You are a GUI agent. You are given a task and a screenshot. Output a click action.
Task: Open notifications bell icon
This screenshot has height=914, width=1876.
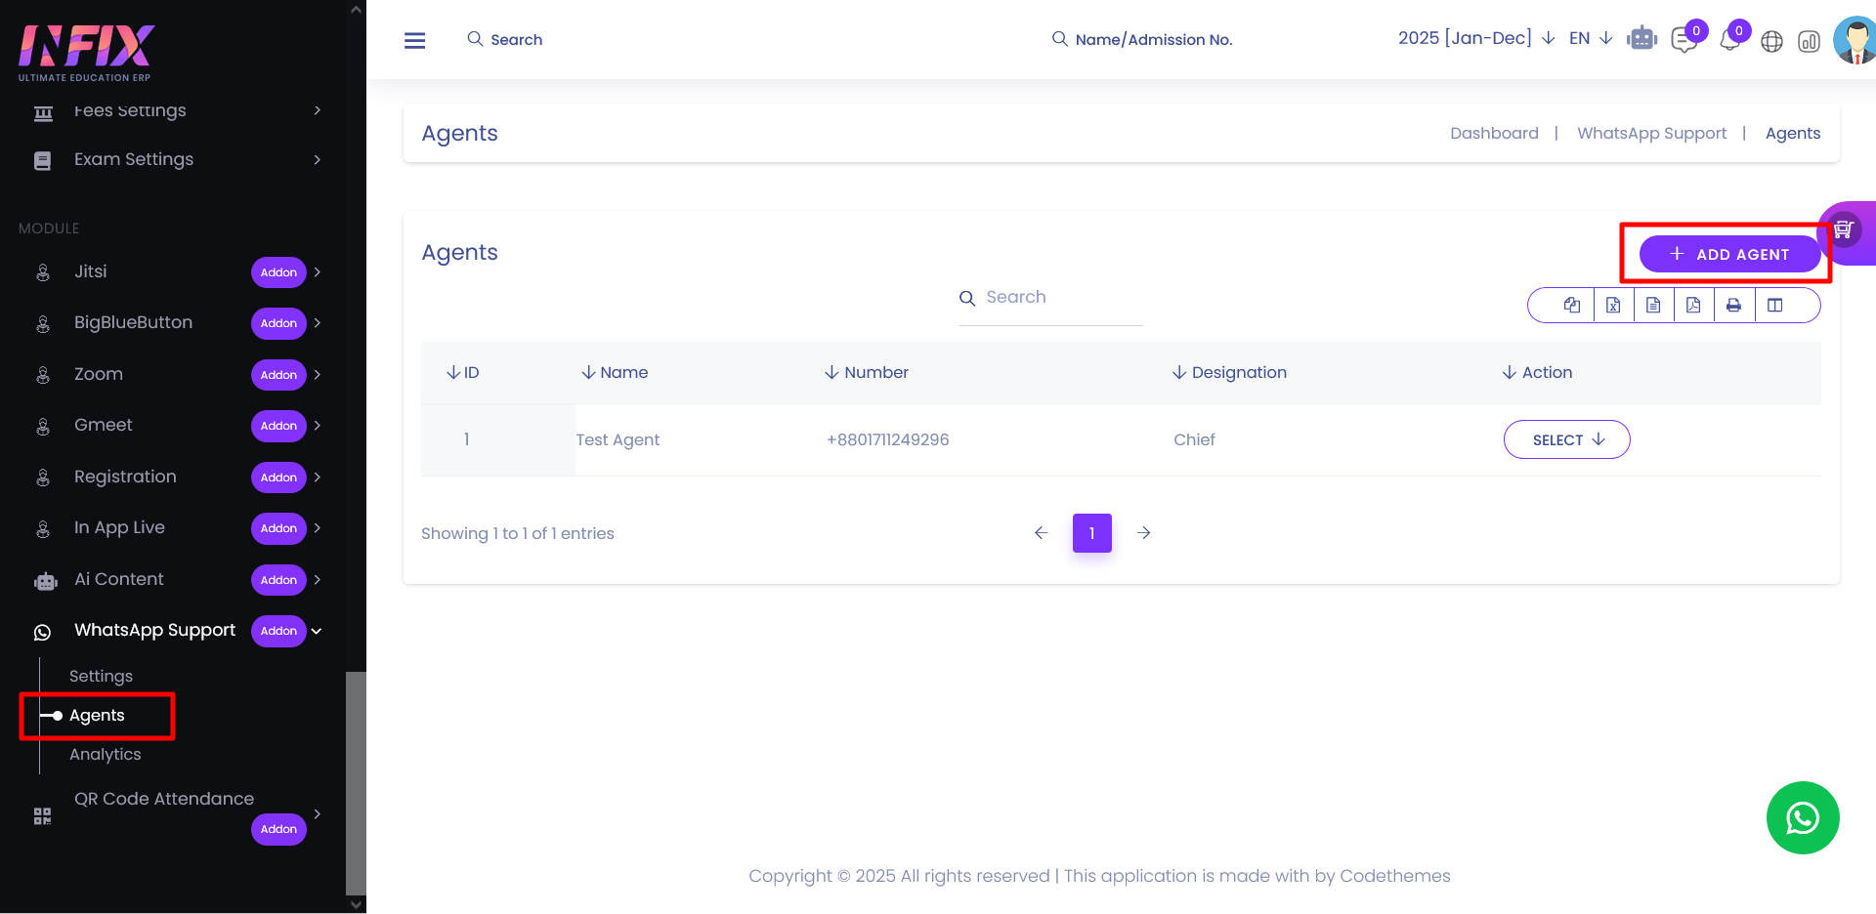(1729, 41)
